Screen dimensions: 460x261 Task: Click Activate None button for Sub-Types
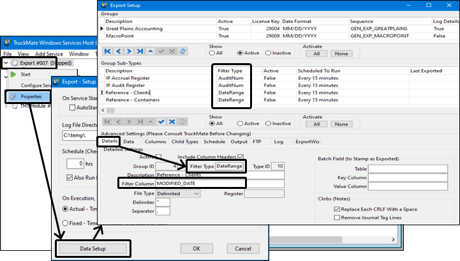click(x=341, y=124)
